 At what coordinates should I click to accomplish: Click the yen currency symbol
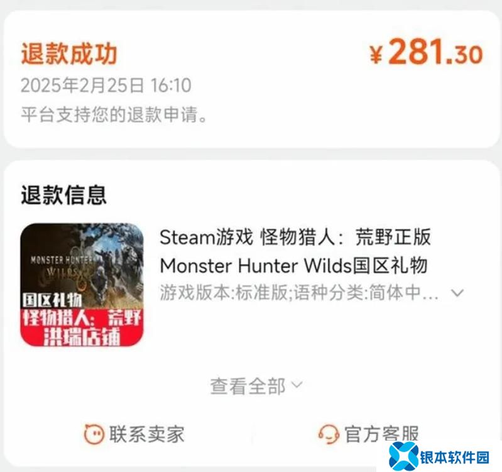[x=376, y=55]
